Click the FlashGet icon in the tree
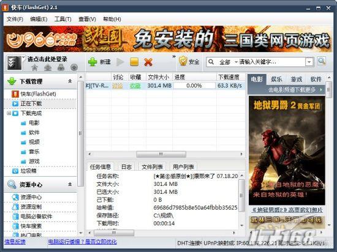 (x=15, y=94)
